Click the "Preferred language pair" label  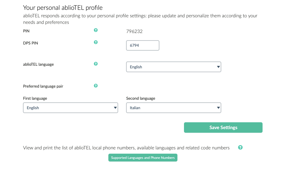point(43,86)
